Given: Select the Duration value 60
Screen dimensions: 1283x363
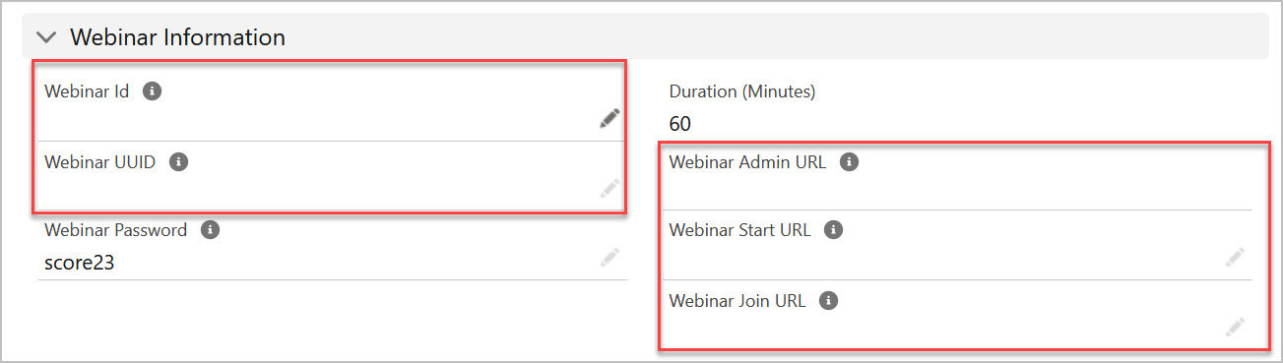Looking at the screenshot, I should click(680, 124).
